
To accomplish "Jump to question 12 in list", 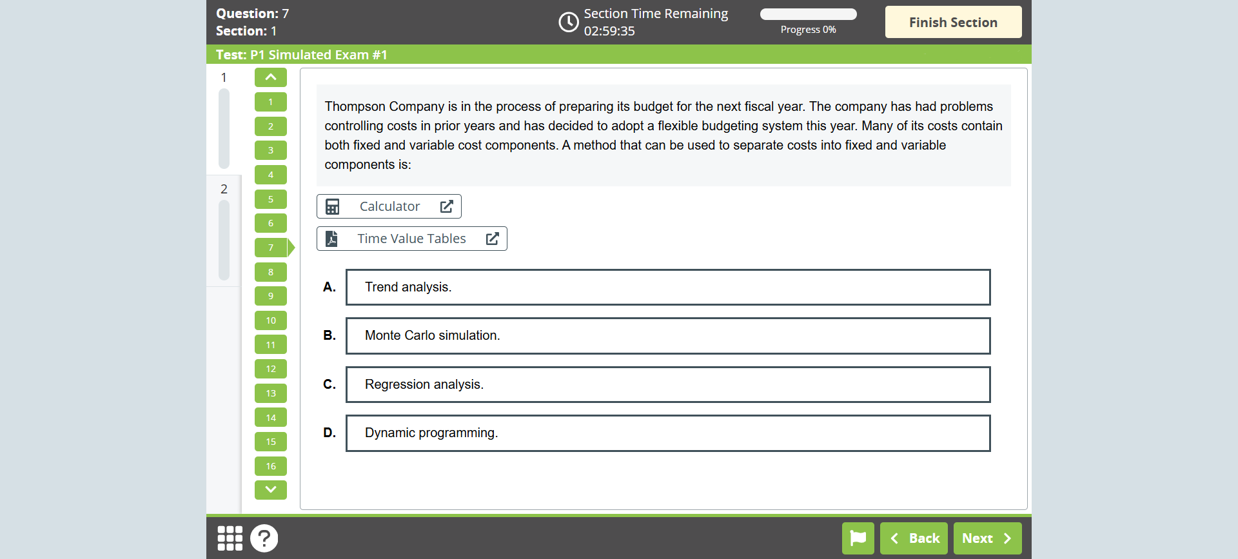I will [x=271, y=369].
